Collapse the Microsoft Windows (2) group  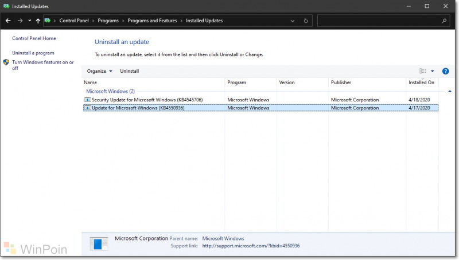(x=450, y=92)
